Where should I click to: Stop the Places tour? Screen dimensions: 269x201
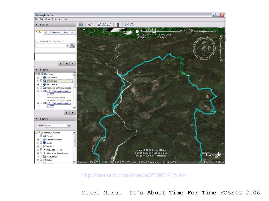coord(73,113)
